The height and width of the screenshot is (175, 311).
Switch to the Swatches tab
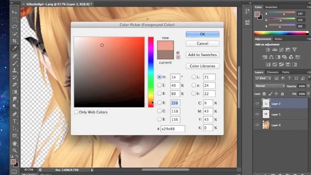click(271, 7)
